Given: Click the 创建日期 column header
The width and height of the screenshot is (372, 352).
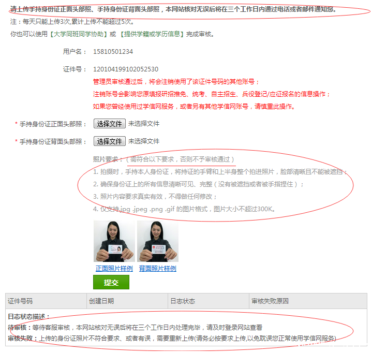Looking at the screenshot, I should (x=101, y=301).
